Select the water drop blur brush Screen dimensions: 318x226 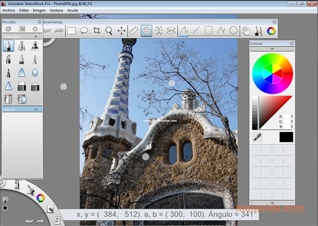coord(35,72)
